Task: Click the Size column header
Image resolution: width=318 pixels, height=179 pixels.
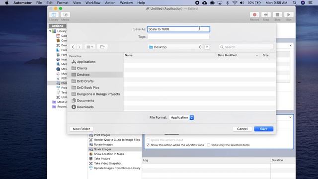Action: tap(268, 55)
